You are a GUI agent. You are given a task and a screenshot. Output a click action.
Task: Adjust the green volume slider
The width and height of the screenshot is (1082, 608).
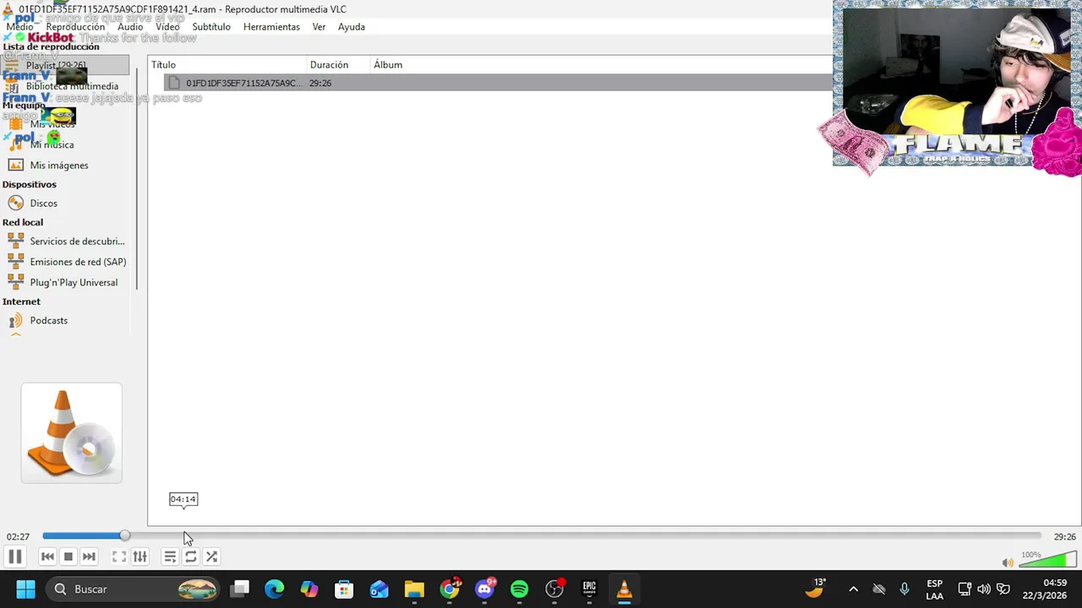[x=1048, y=559]
